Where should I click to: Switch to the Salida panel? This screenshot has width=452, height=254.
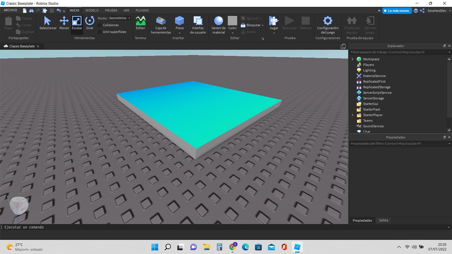383,220
